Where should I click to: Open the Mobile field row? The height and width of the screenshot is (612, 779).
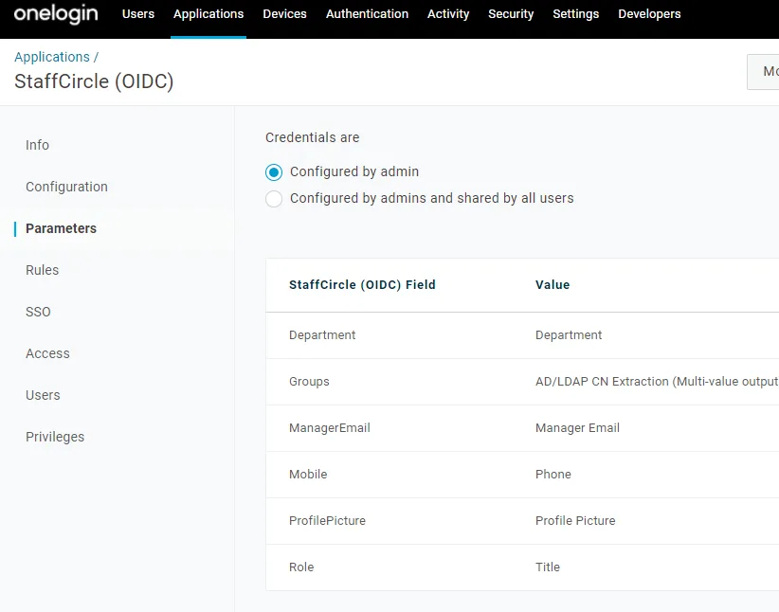click(522, 475)
